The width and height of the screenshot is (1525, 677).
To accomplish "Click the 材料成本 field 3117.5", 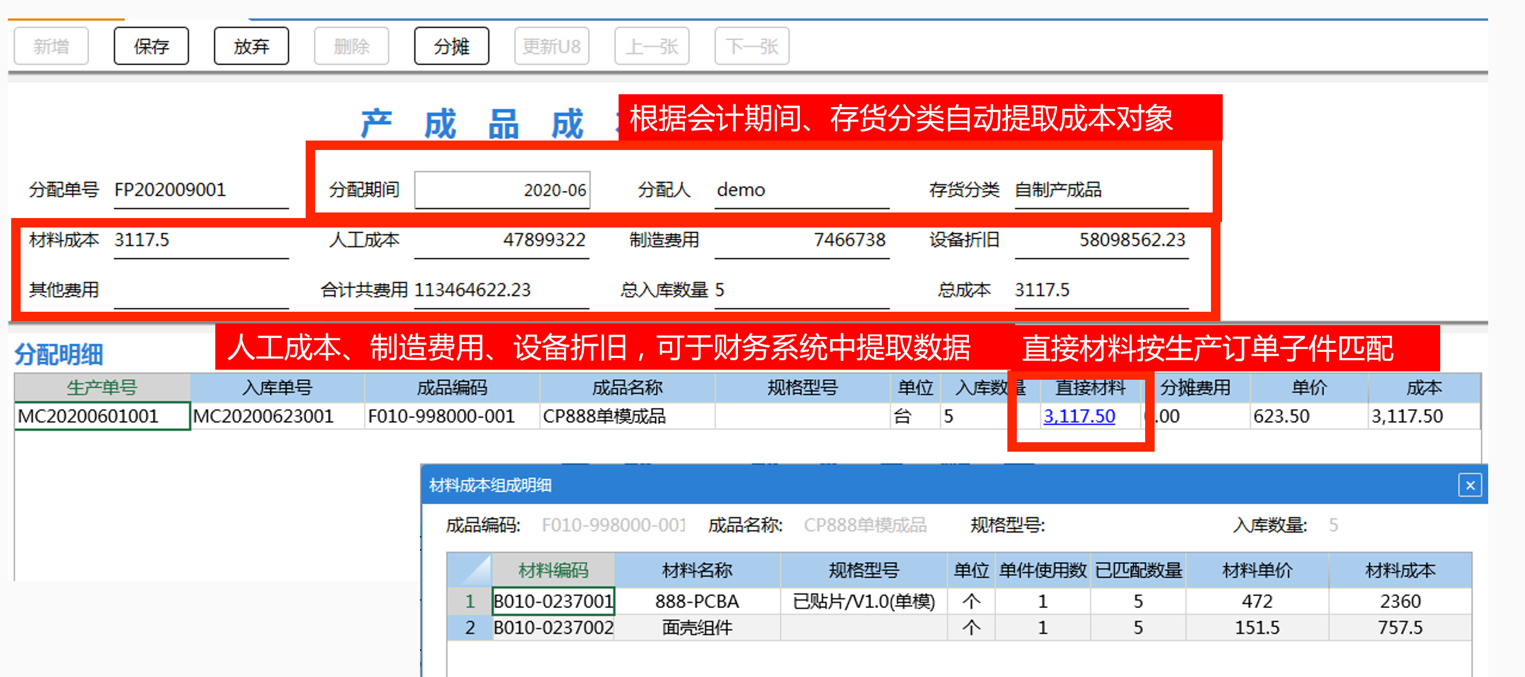I will (201, 240).
